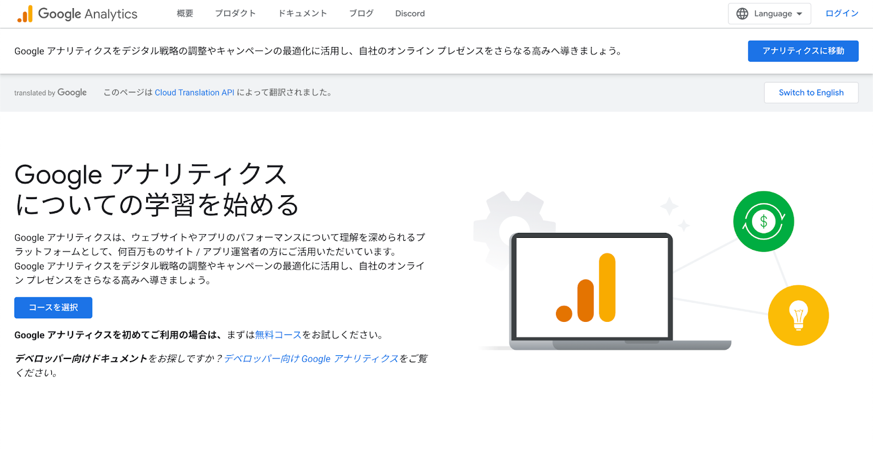Screen dimensions: 873x449
Task: Click the Google Analytics wordmark text
Action: pos(88,14)
